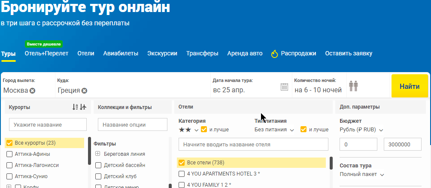
Task: Expand the Береговая линия filter
Action: tap(97, 154)
